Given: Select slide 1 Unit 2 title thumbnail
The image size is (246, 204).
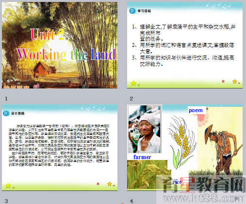Looking at the screenshot, I should coord(60,45).
